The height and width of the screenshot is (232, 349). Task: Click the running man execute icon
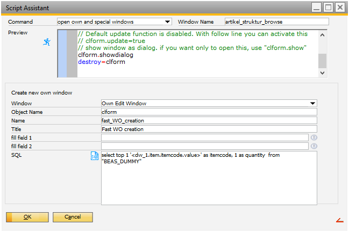(x=47, y=42)
